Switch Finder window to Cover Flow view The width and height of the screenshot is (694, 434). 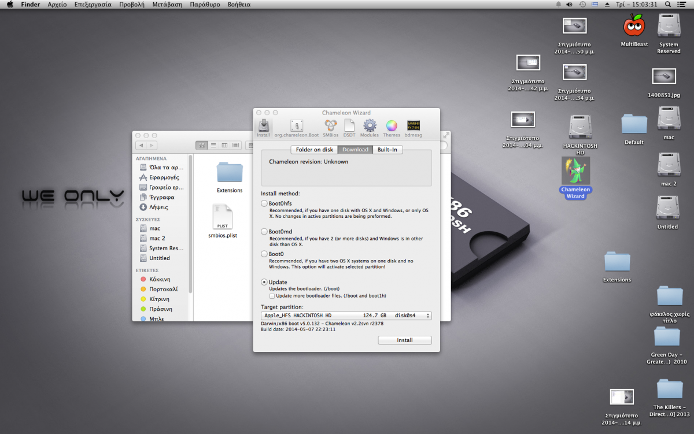[237, 145]
